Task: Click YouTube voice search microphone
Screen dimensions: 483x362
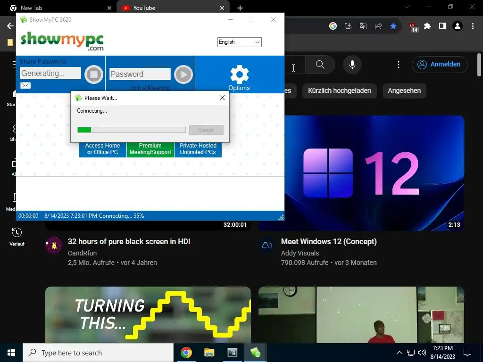Action: [352, 64]
